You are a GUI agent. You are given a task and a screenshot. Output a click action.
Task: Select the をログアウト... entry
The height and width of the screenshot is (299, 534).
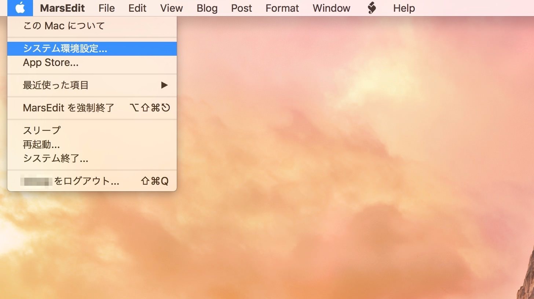pos(92,181)
